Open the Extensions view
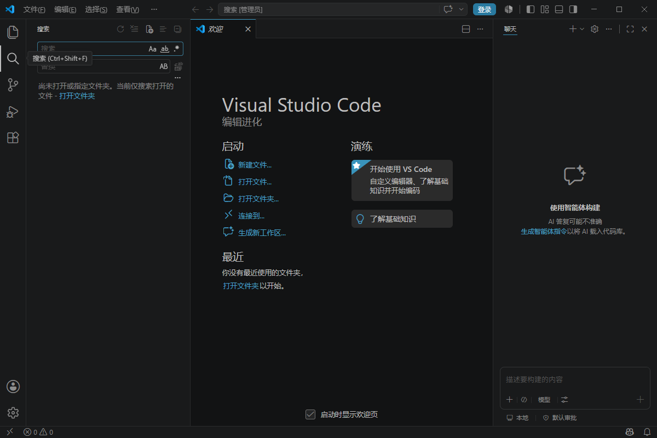Image resolution: width=657 pixels, height=438 pixels. pos(13,138)
